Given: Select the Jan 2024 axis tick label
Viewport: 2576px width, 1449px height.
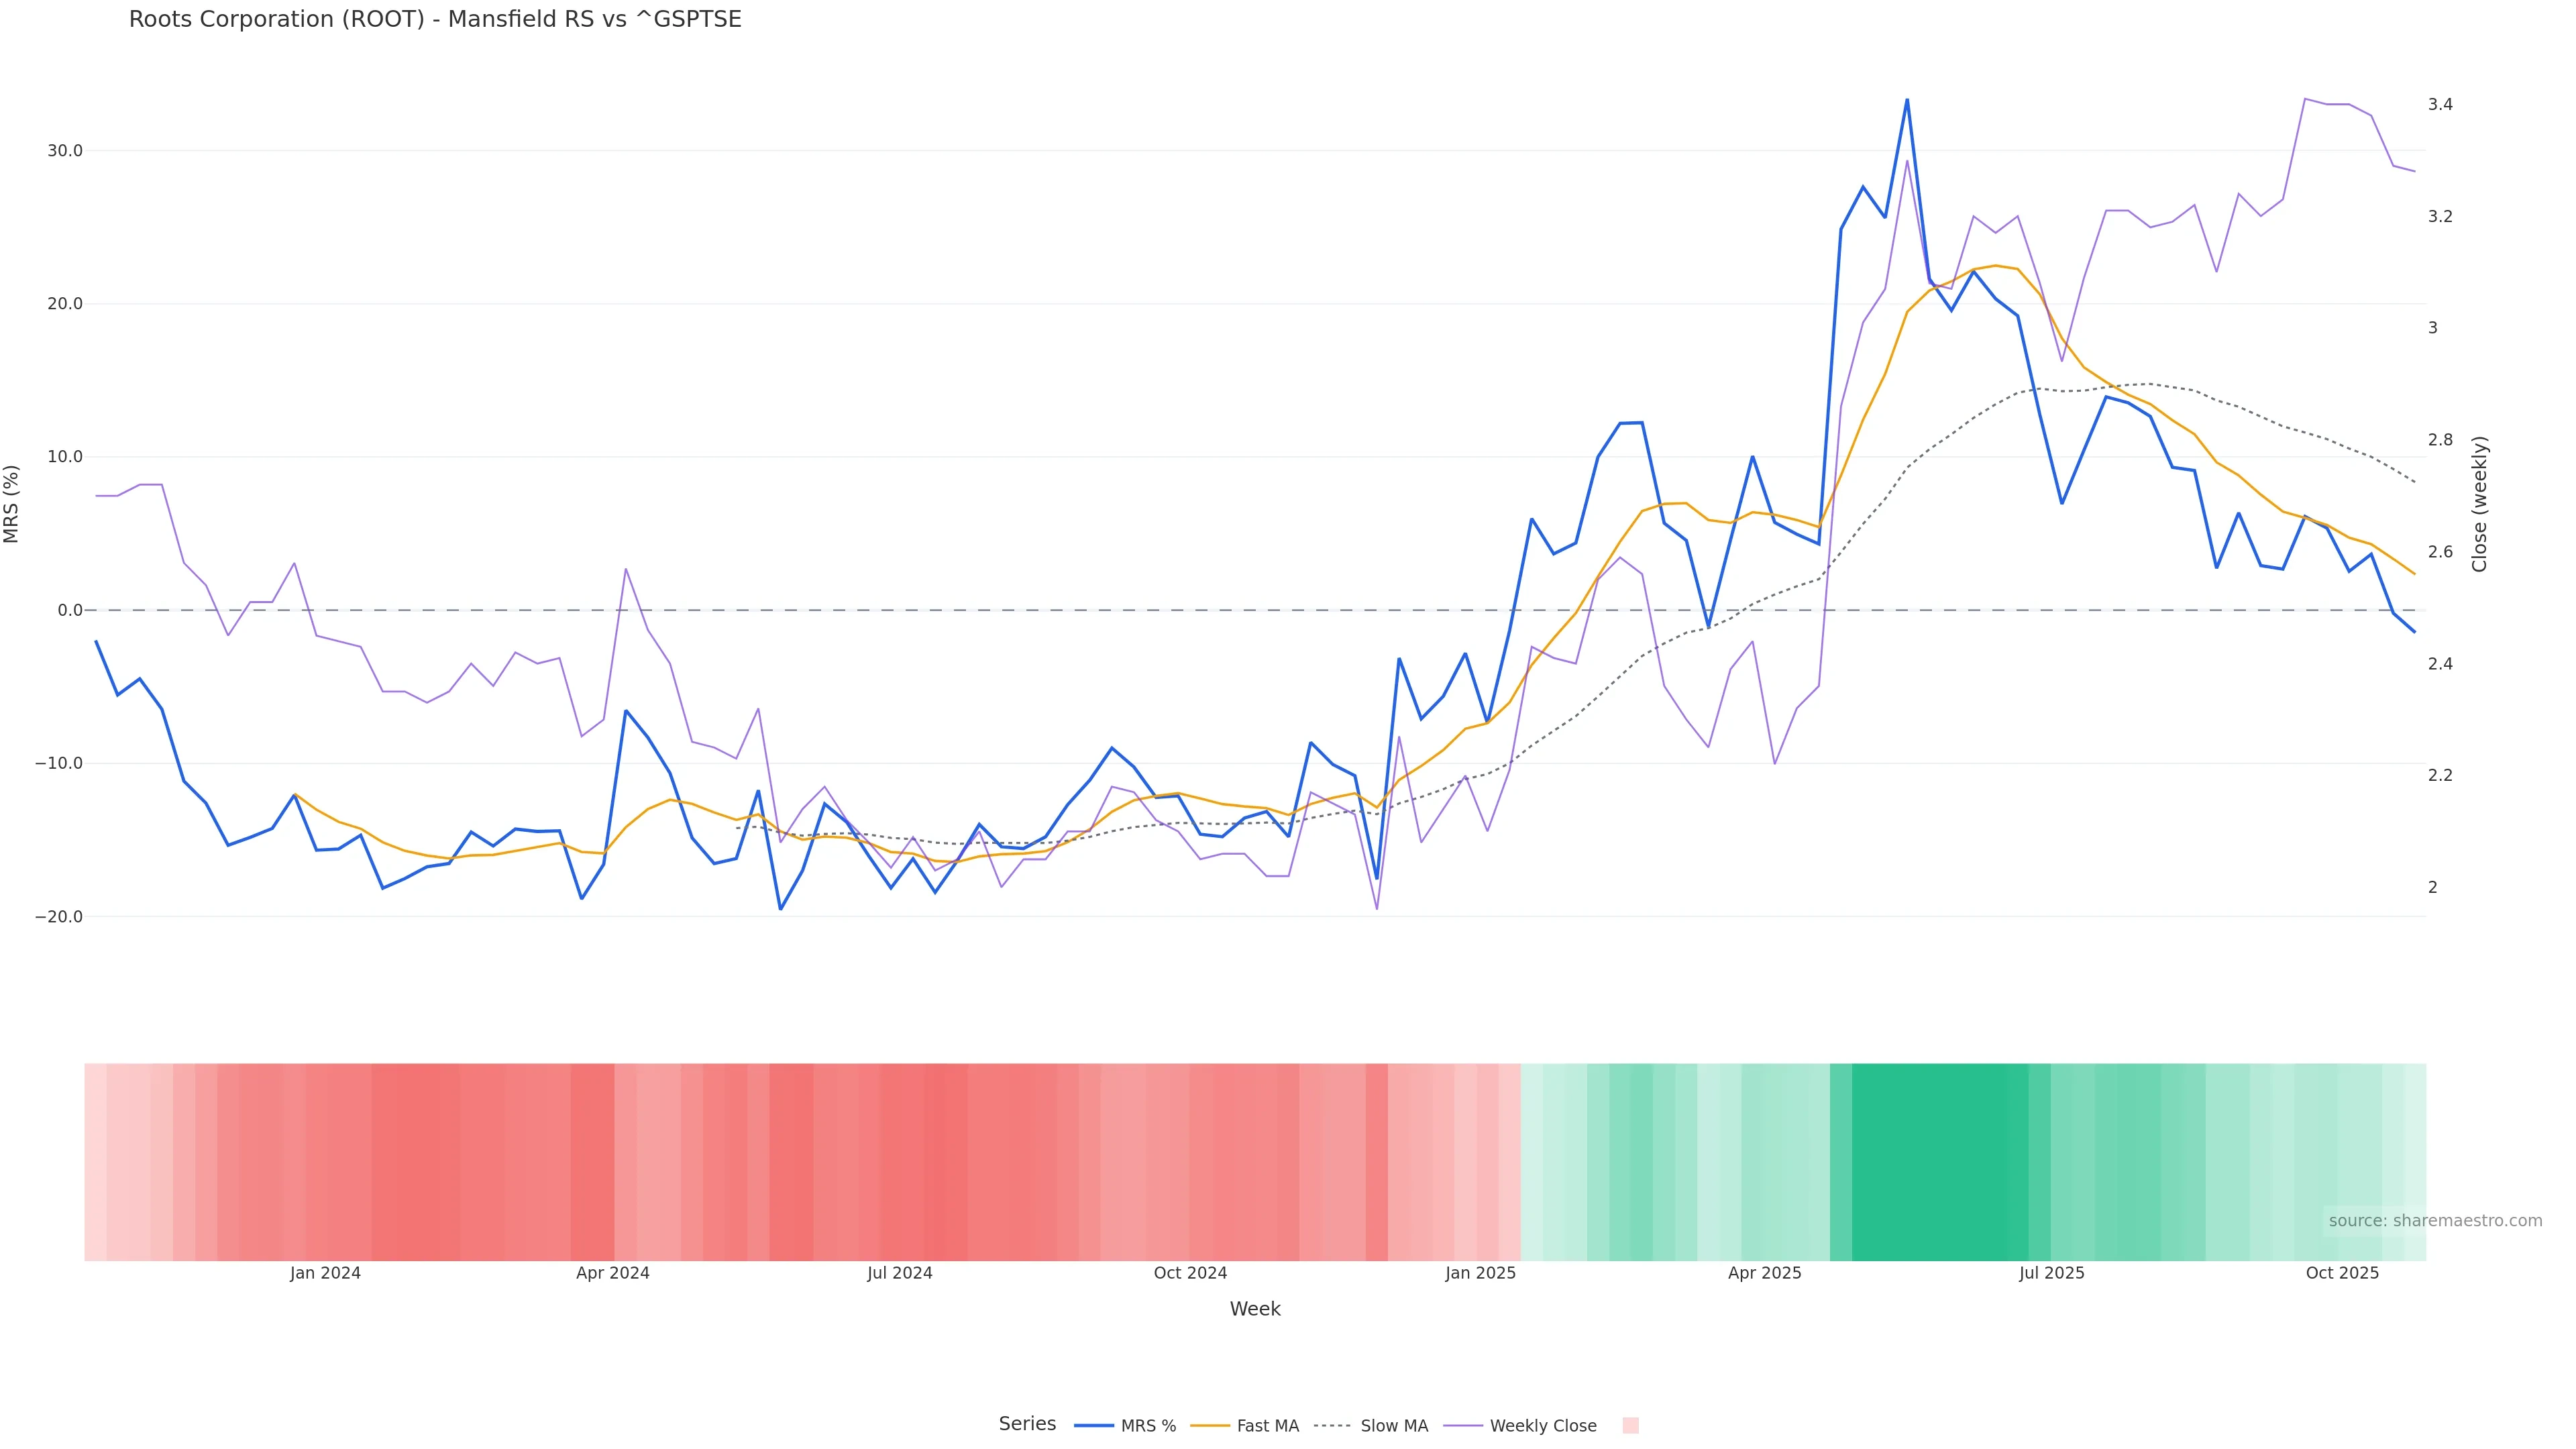Looking at the screenshot, I should [326, 1273].
